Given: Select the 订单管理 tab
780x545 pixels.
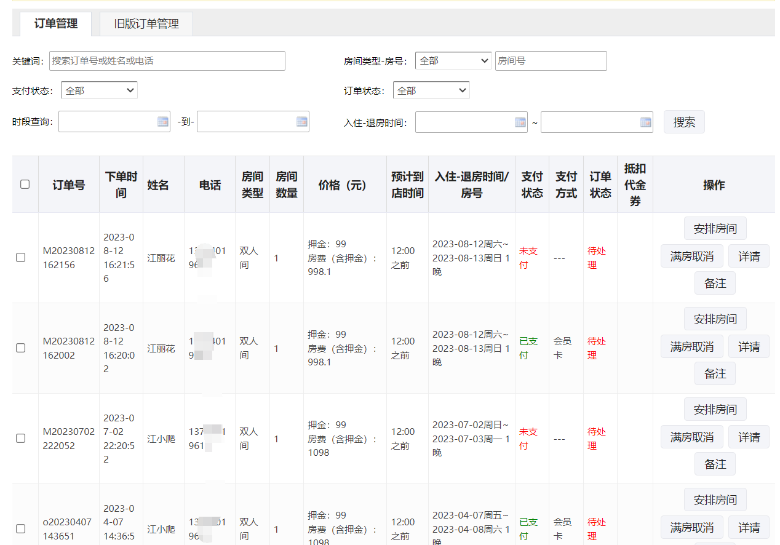Looking at the screenshot, I should coord(56,24).
